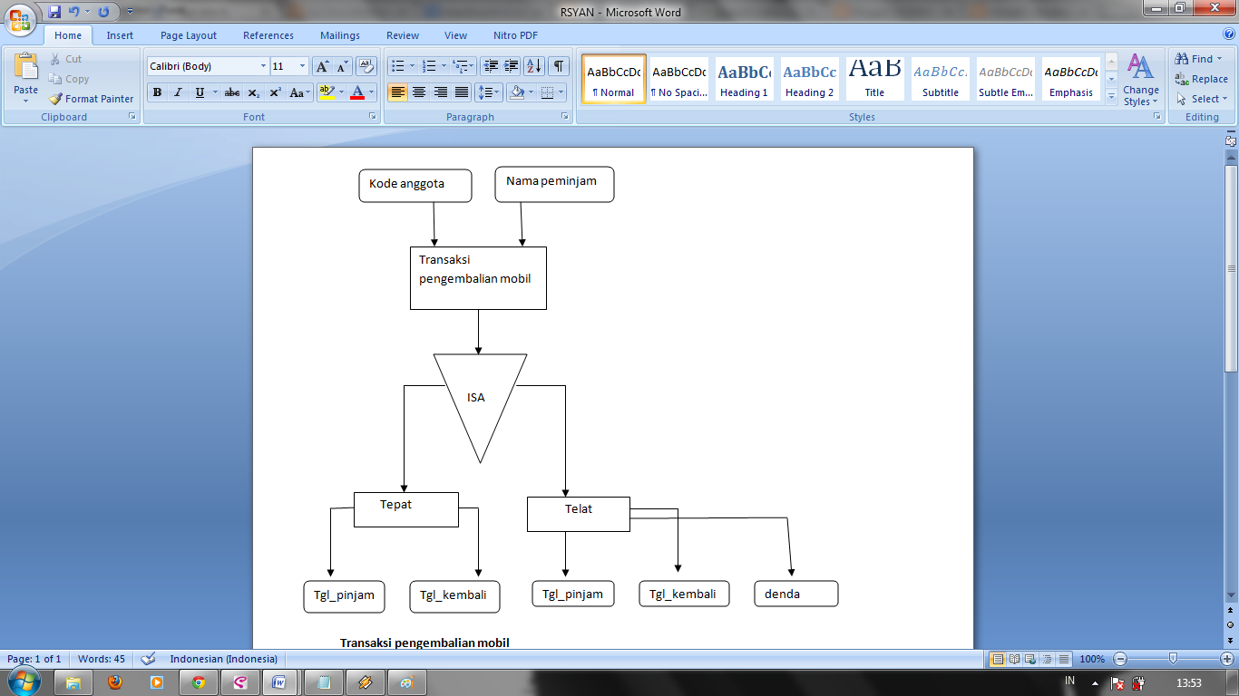Image resolution: width=1239 pixels, height=696 pixels.
Task: Apply the red font color
Action: coord(357,92)
